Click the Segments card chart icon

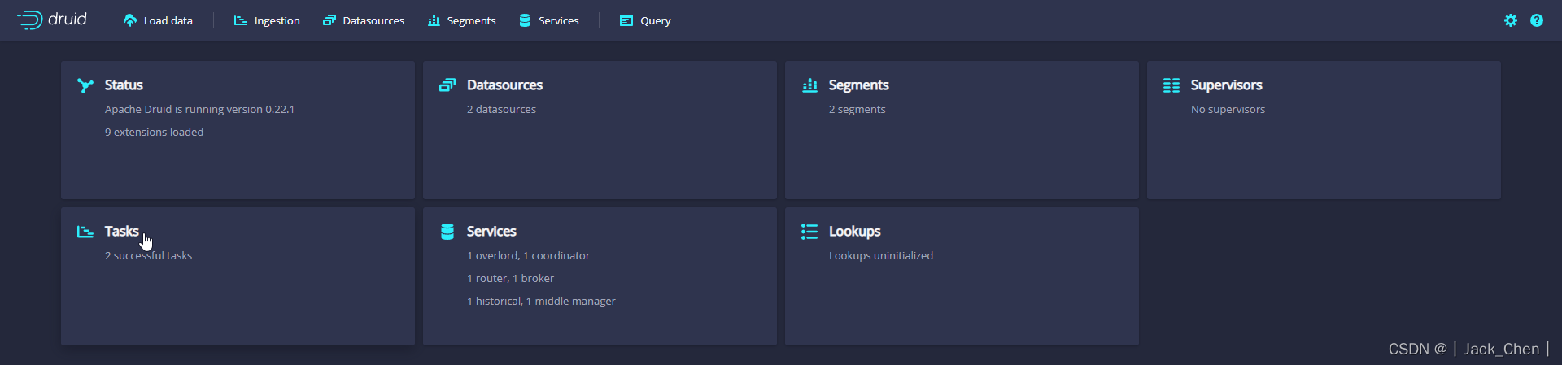[x=809, y=85]
